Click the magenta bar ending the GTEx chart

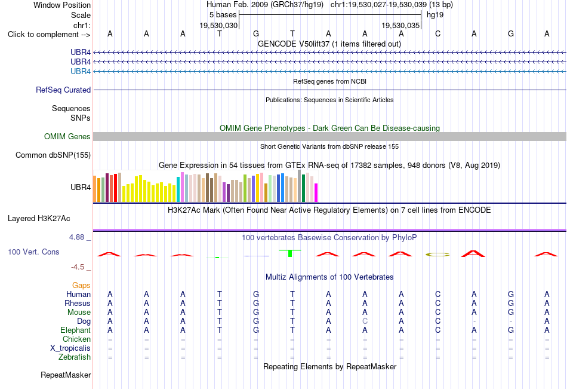coord(316,192)
